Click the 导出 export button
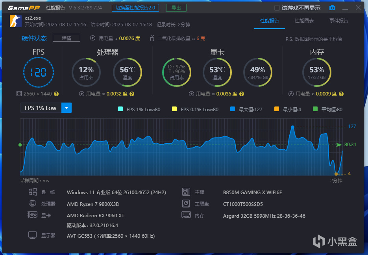 [176, 8]
